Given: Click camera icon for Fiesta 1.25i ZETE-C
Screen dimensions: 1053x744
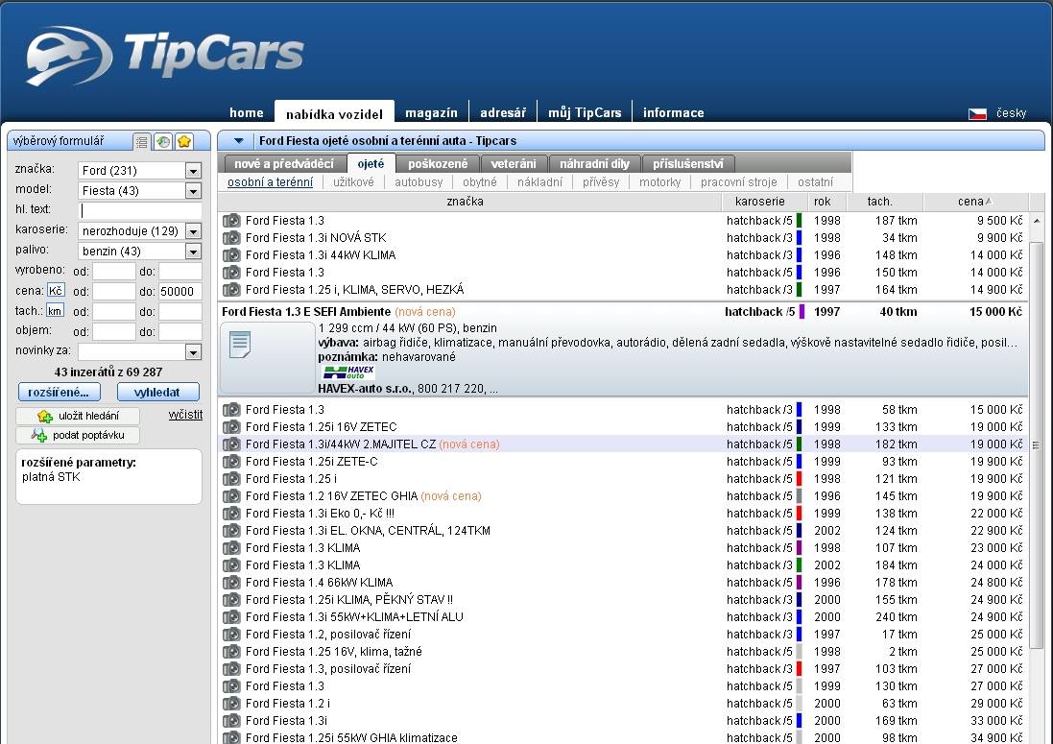Looking at the screenshot, I should click(x=231, y=462).
